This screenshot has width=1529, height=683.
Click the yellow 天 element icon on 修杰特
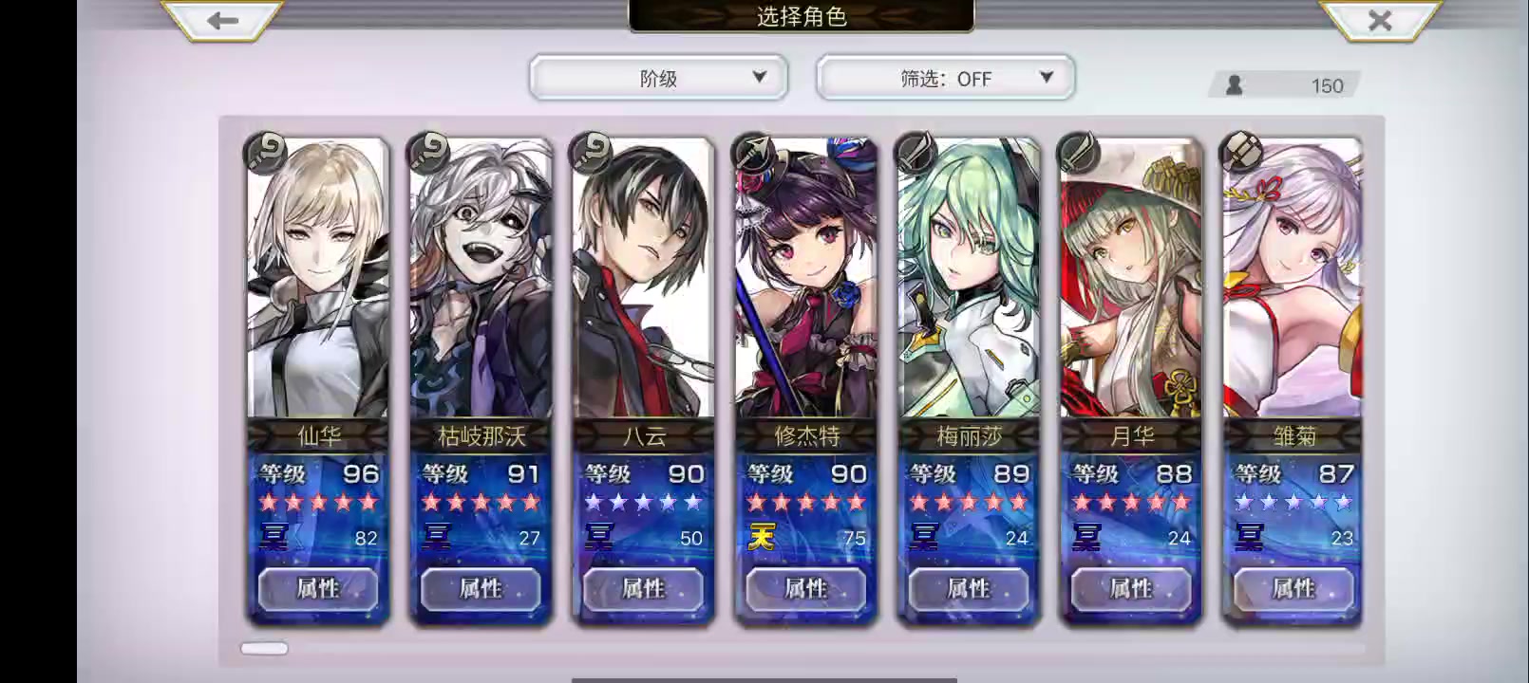tap(762, 537)
